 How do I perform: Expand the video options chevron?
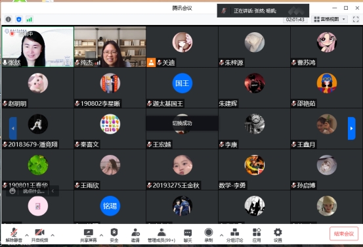click(53, 235)
